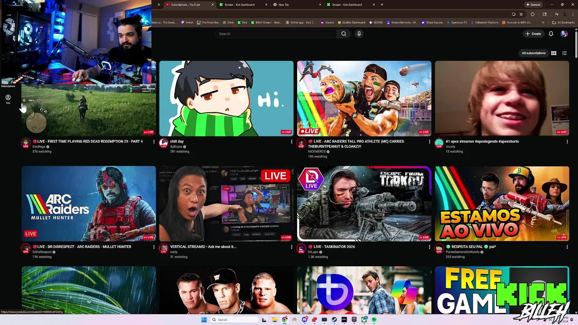Open the Windows Start menu

click(204, 320)
